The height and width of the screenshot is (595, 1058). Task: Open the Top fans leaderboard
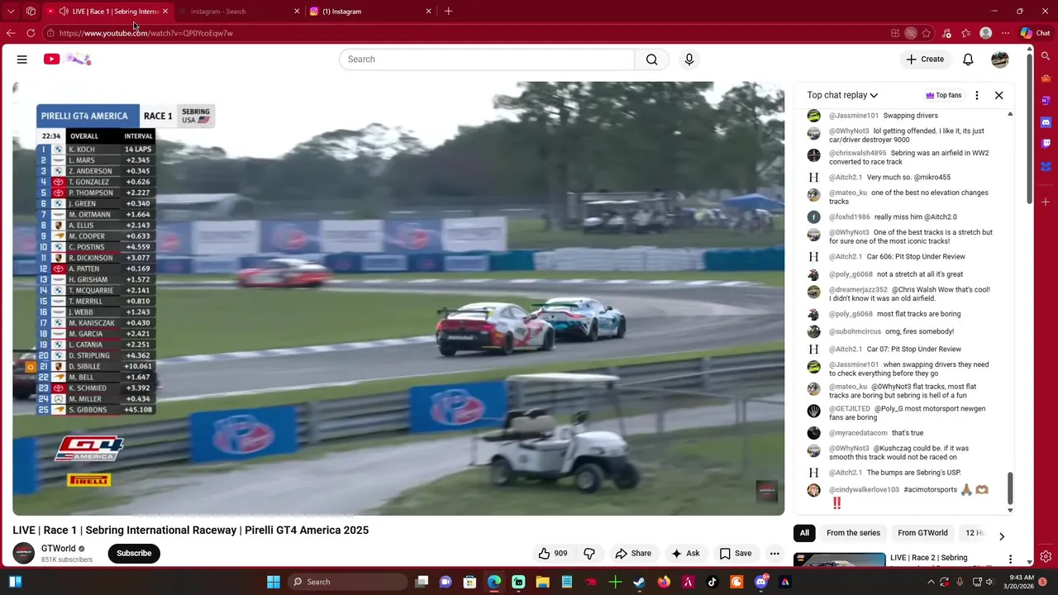[x=943, y=95]
